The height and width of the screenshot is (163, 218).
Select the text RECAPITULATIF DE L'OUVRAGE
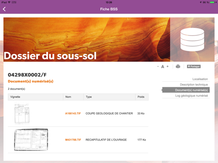106,140
